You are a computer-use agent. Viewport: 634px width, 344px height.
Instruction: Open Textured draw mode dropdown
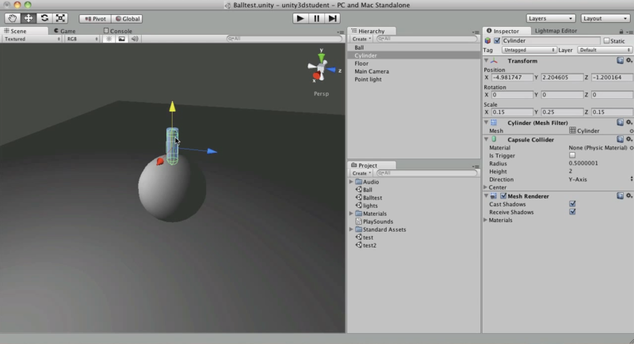[x=32, y=39]
